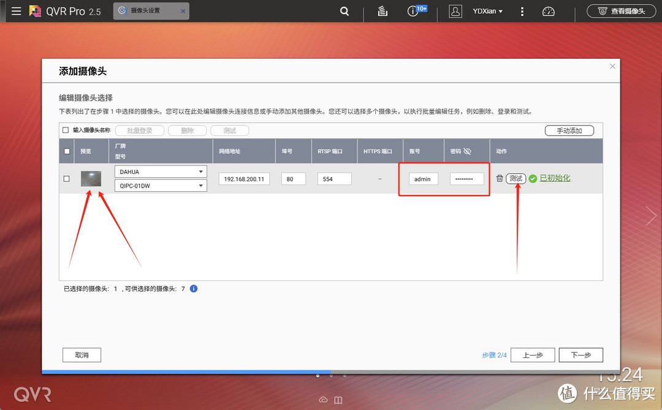Open the camera preview thumbnail
This screenshot has height=410, width=662.
(x=91, y=178)
